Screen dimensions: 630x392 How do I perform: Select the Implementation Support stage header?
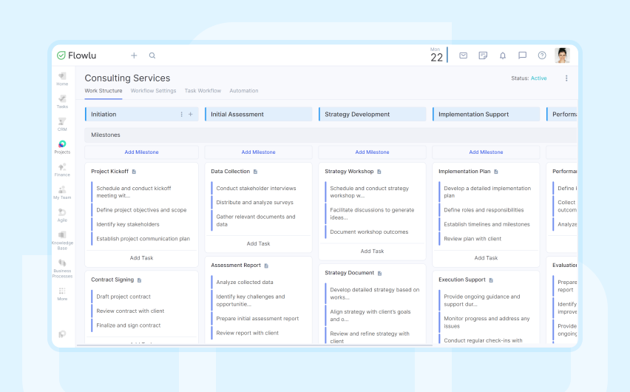(486, 114)
